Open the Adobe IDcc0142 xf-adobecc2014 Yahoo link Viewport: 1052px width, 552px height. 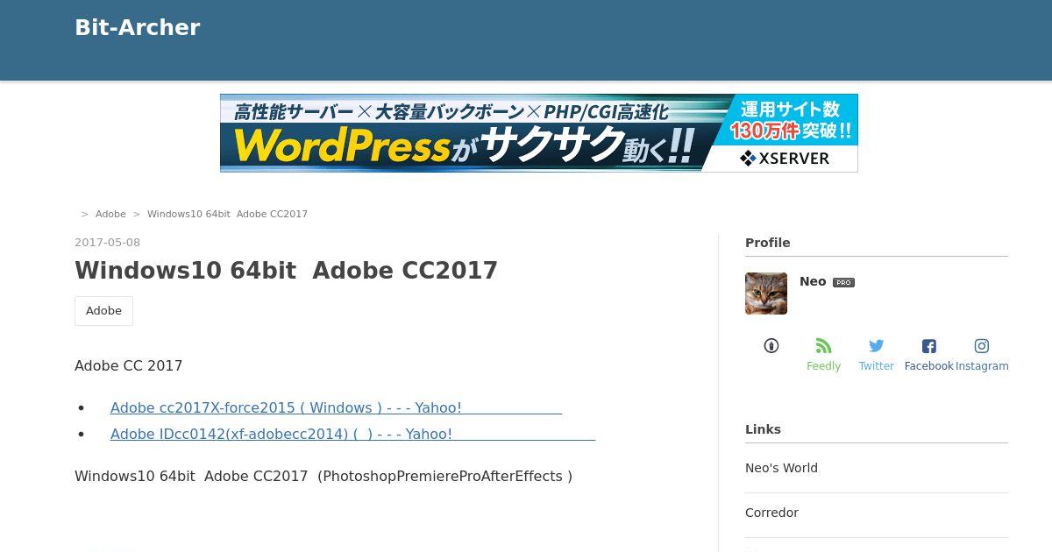(352, 434)
